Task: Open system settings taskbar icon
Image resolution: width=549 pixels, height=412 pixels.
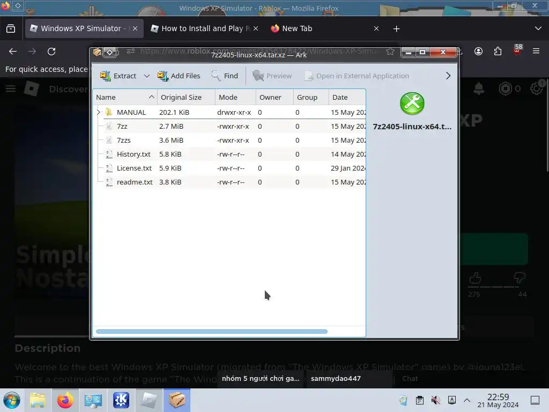Action: click(93, 400)
